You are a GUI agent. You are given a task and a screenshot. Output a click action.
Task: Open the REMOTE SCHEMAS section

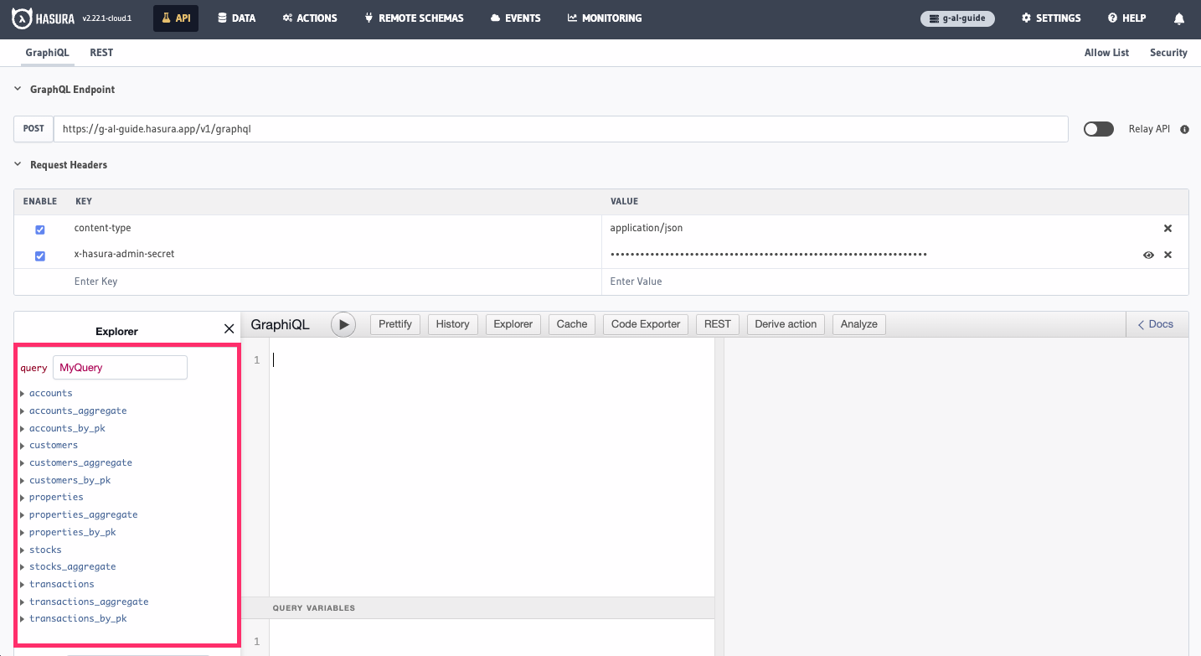pos(414,18)
